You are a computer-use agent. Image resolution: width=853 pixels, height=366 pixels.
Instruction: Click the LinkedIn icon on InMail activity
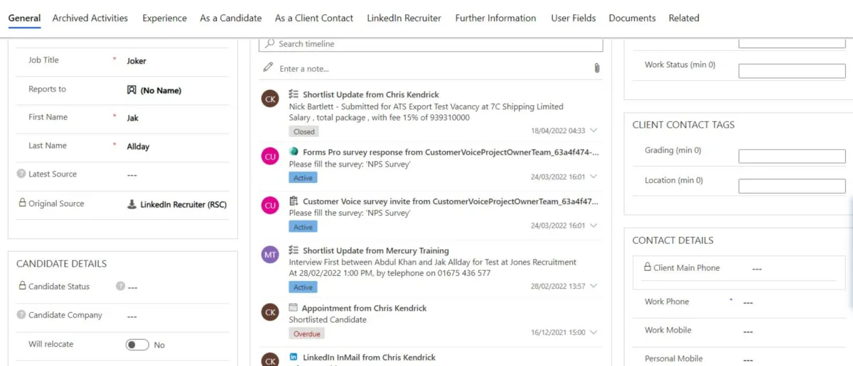pos(294,357)
